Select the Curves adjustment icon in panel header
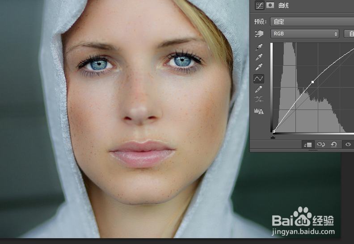This screenshot has width=354, height=244. pos(259,5)
